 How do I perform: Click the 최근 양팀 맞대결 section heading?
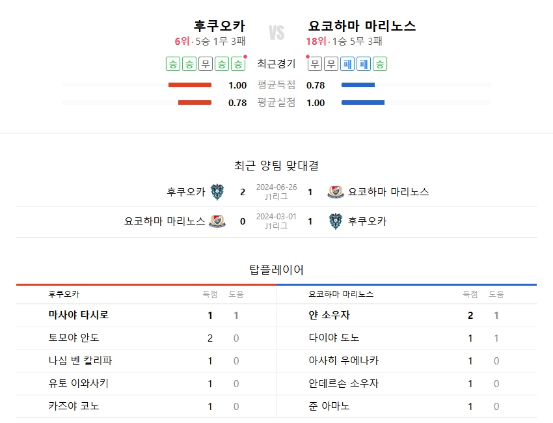coord(276,165)
